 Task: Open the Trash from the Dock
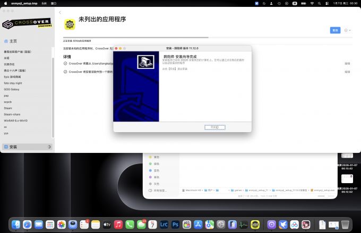point(345,225)
